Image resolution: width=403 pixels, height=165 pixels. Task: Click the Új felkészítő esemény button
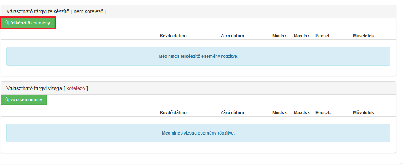pos(28,23)
